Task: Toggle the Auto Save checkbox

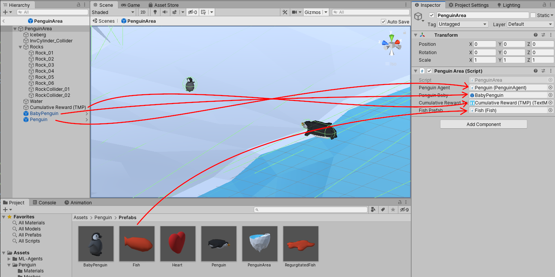Action: 384,22
